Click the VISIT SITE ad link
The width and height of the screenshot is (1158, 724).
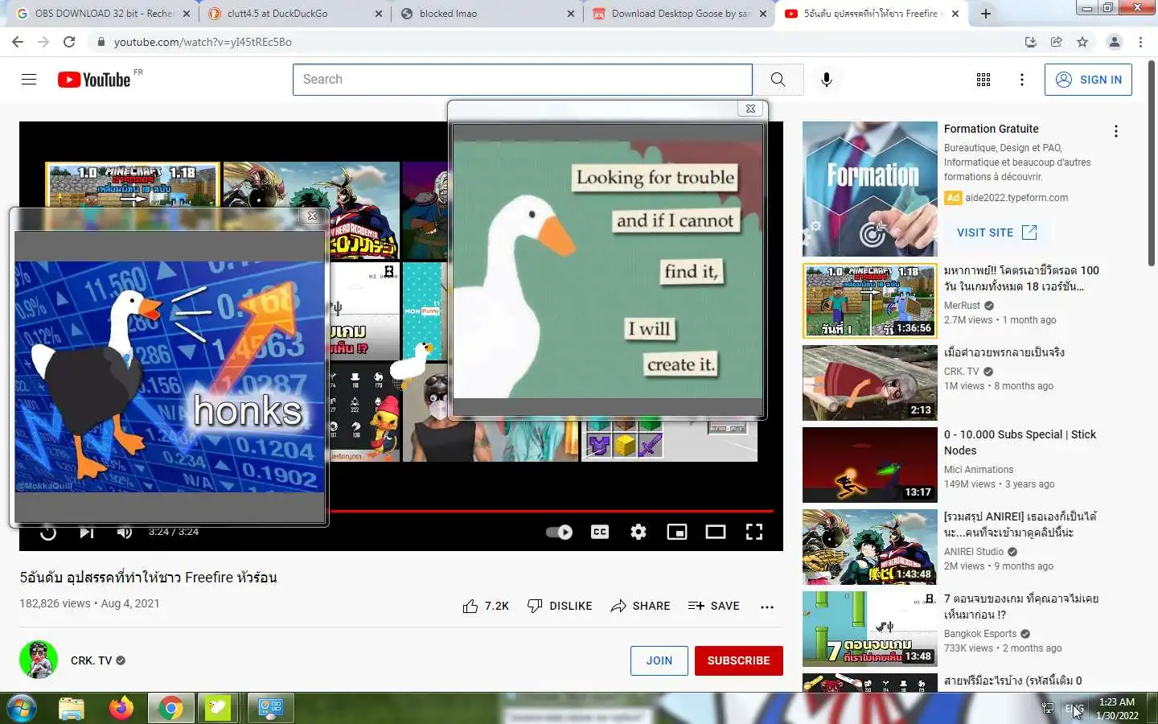point(996,232)
